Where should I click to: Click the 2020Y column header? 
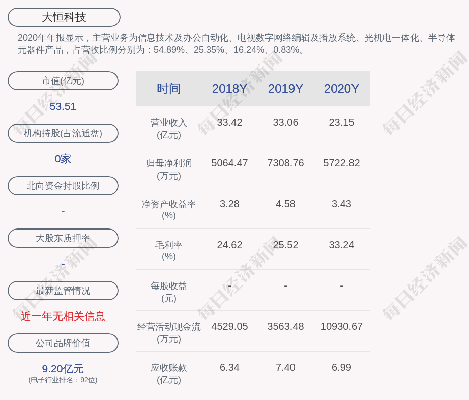pyautogui.click(x=341, y=89)
